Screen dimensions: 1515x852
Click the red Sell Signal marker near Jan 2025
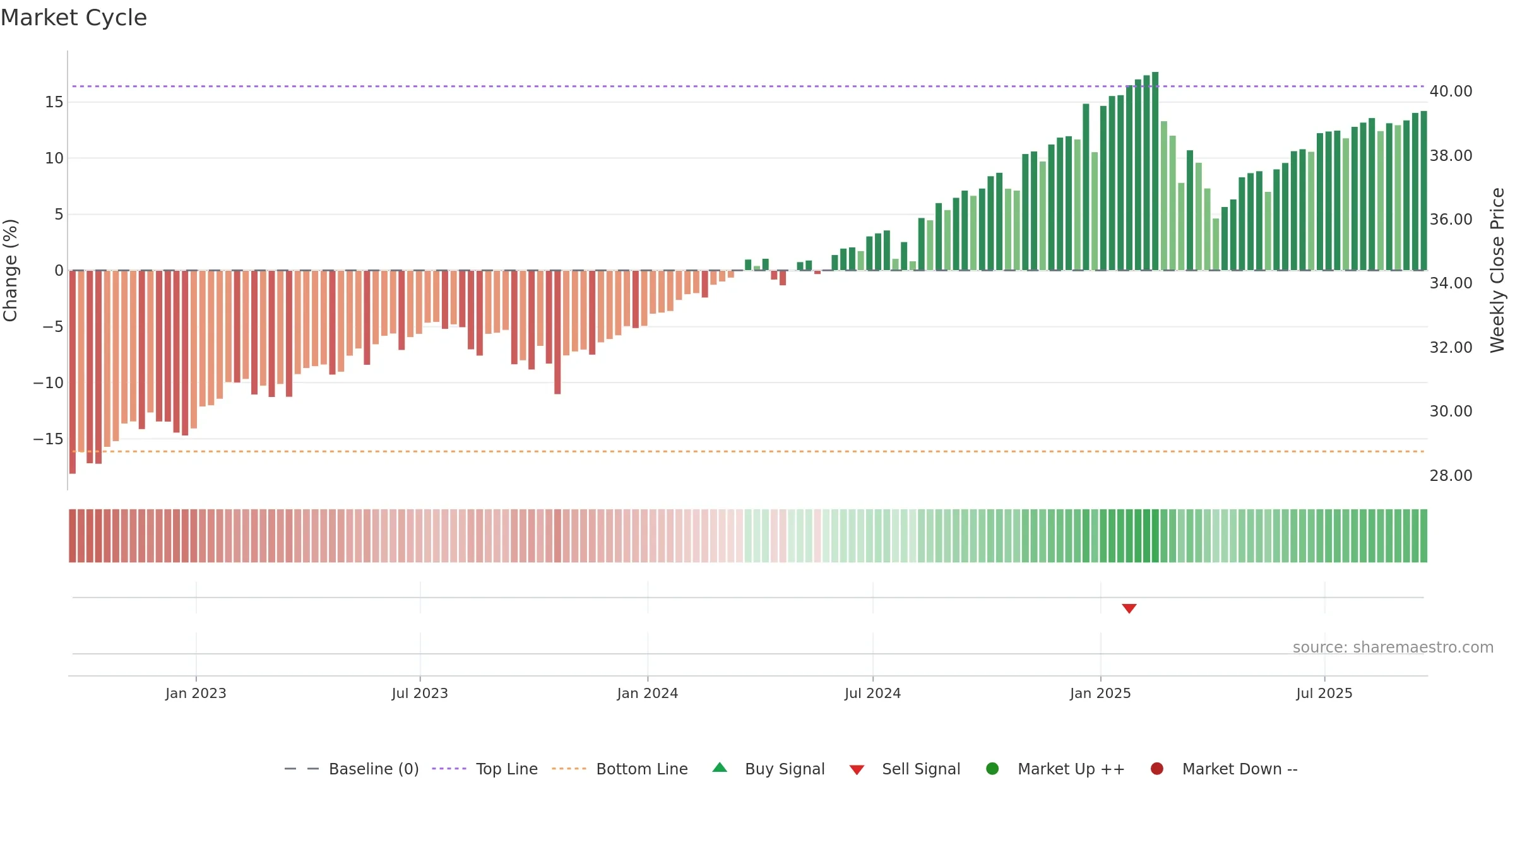tap(1129, 608)
